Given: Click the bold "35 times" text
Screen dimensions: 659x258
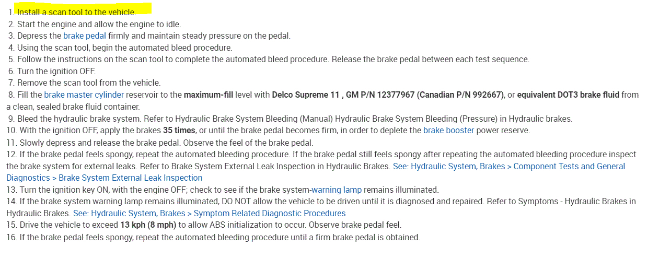Looking at the screenshot, I should pos(179,131).
